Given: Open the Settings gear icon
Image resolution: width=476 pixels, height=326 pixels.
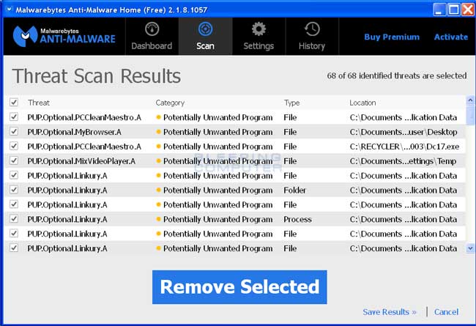Looking at the screenshot, I should click(x=259, y=29).
